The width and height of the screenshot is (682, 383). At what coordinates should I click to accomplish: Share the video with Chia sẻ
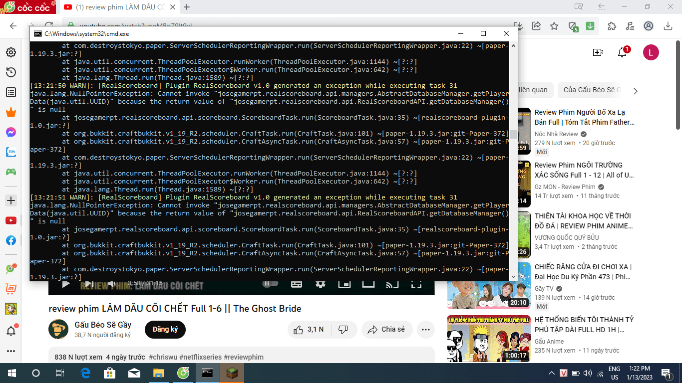386,330
